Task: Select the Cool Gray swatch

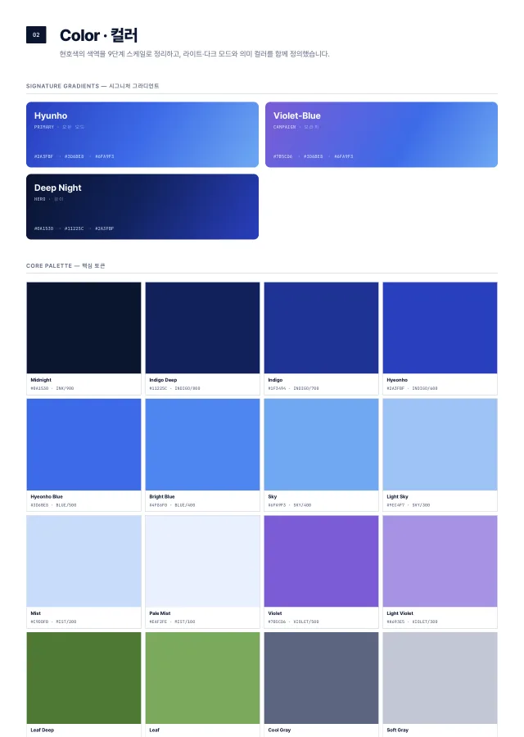Action: [322, 678]
